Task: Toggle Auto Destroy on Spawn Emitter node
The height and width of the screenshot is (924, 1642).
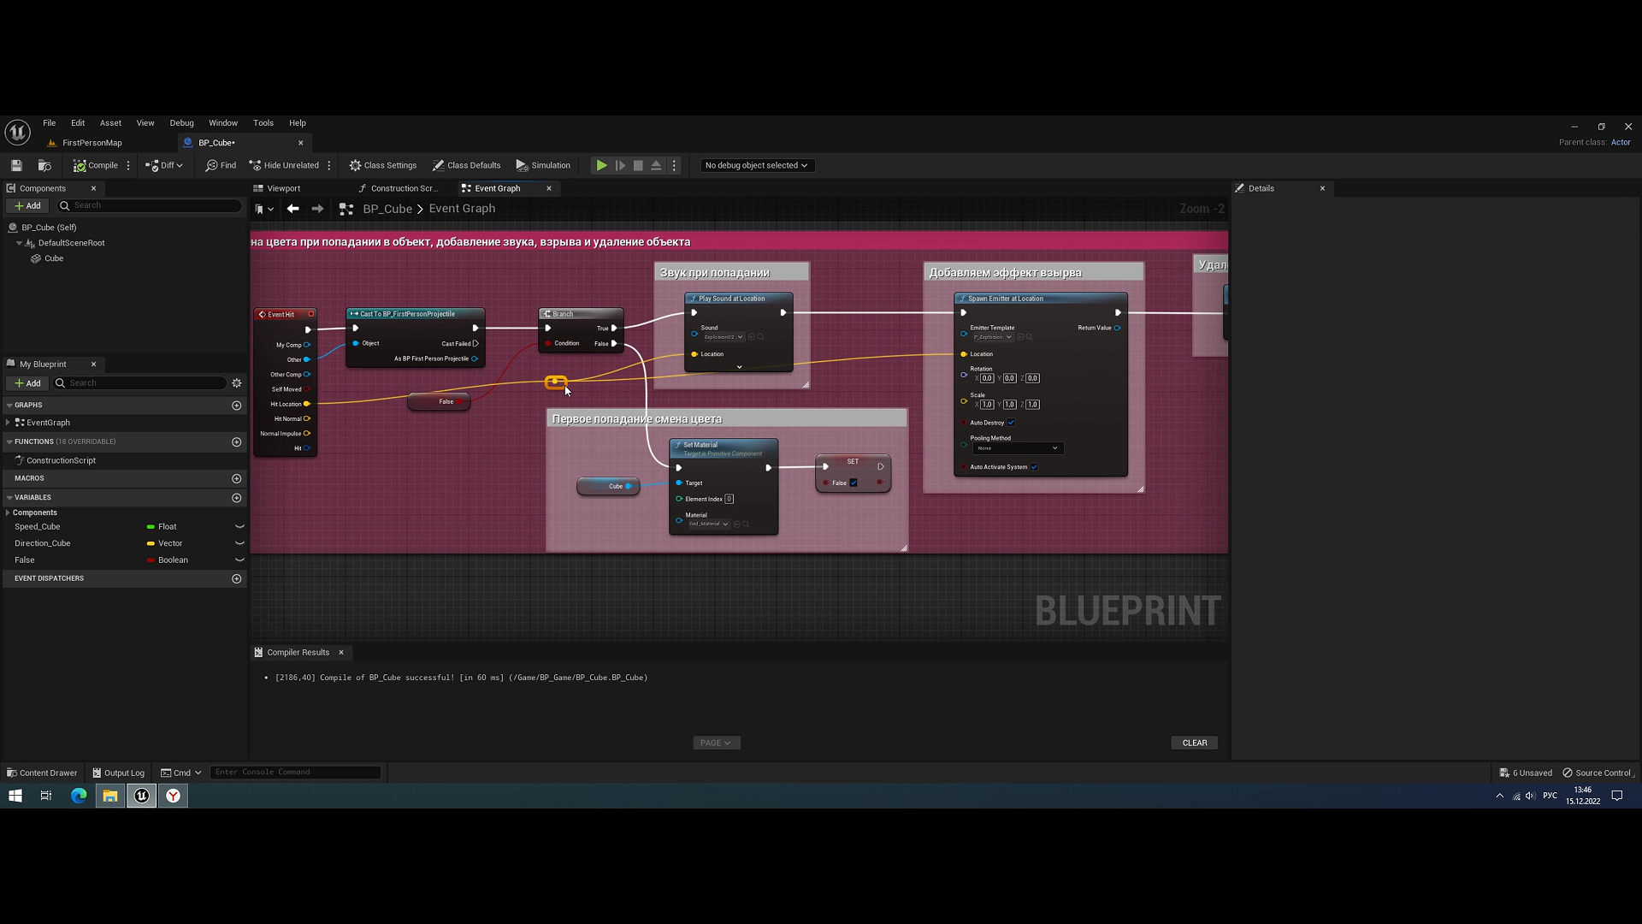Action: [1011, 422]
